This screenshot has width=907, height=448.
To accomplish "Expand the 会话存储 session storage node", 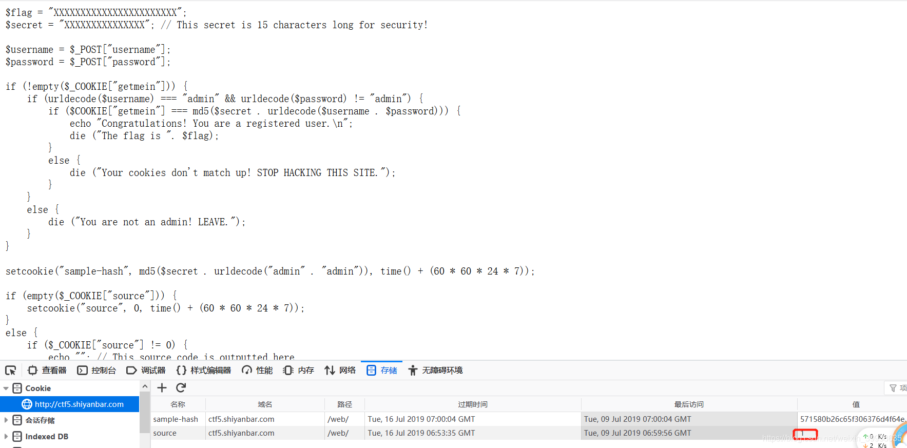I will tap(6, 420).
